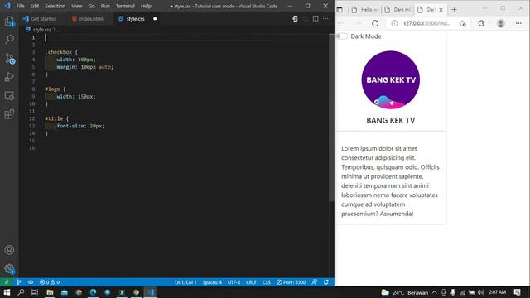Change file encoding via UTF-8

[x=234, y=282]
